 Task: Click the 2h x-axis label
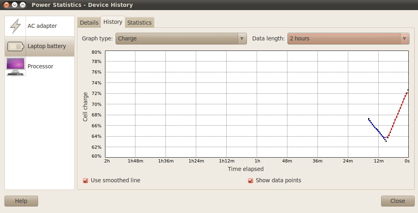coord(107,161)
